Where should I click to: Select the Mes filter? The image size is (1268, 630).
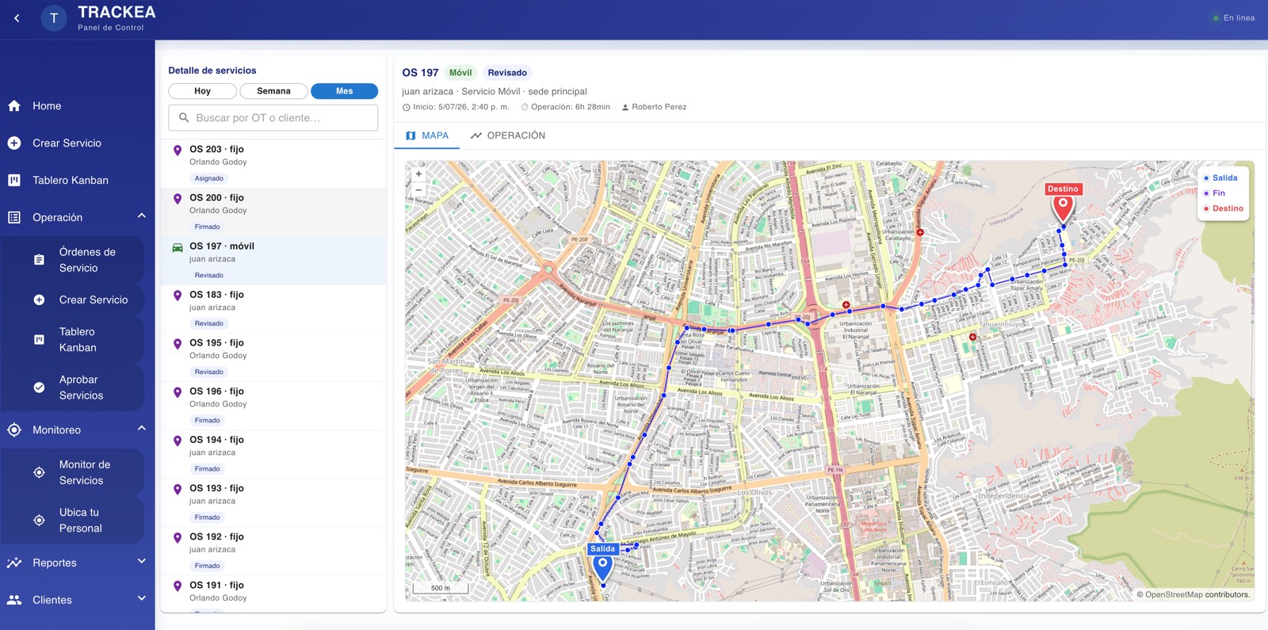(344, 91)
